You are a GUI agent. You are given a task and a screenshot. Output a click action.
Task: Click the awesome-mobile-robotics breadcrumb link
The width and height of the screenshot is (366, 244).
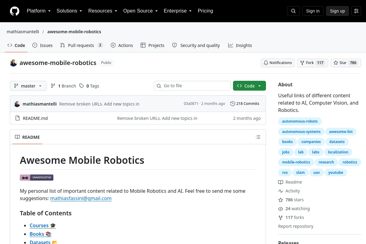coord(74,32)
